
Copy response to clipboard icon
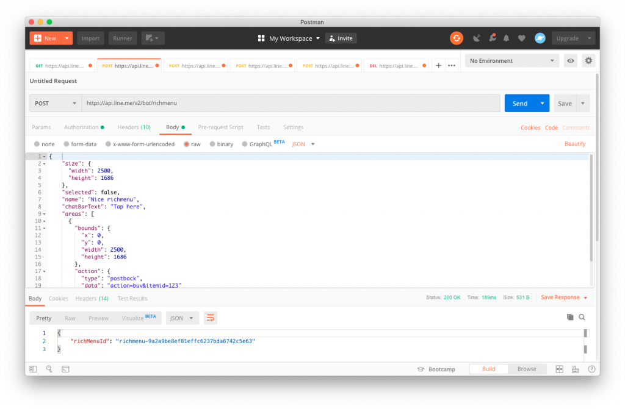click(570, 317)
